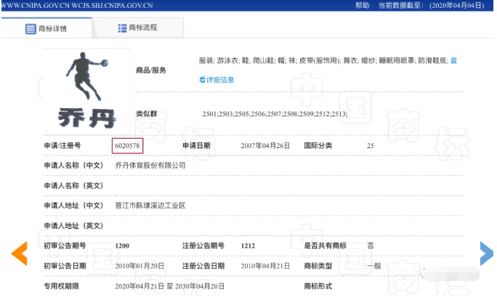This screenshot has height=308, width=497.
Task: Click the 商标形式 label
Action: (x=318, y=286)
